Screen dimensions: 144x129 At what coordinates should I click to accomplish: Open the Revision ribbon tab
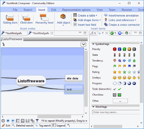coord(127,10)
